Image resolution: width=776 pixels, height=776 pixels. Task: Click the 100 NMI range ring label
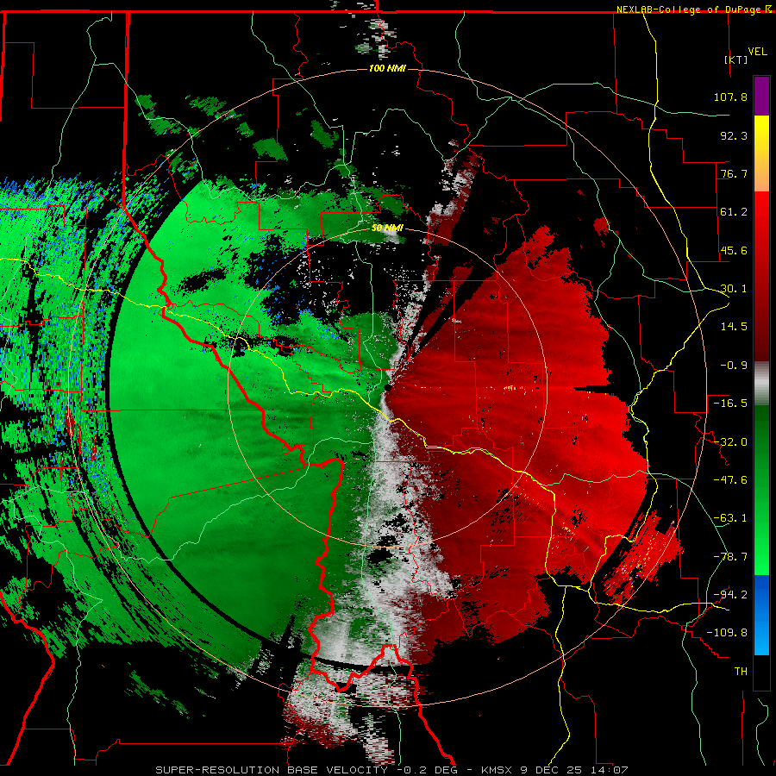pos(387,68)
